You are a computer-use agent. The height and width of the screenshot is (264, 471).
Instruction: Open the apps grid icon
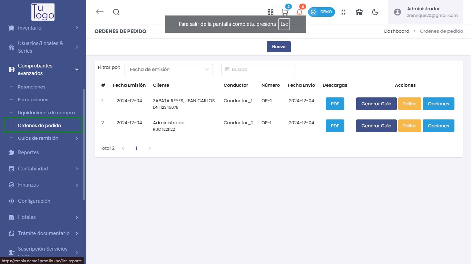pos(271,12)
